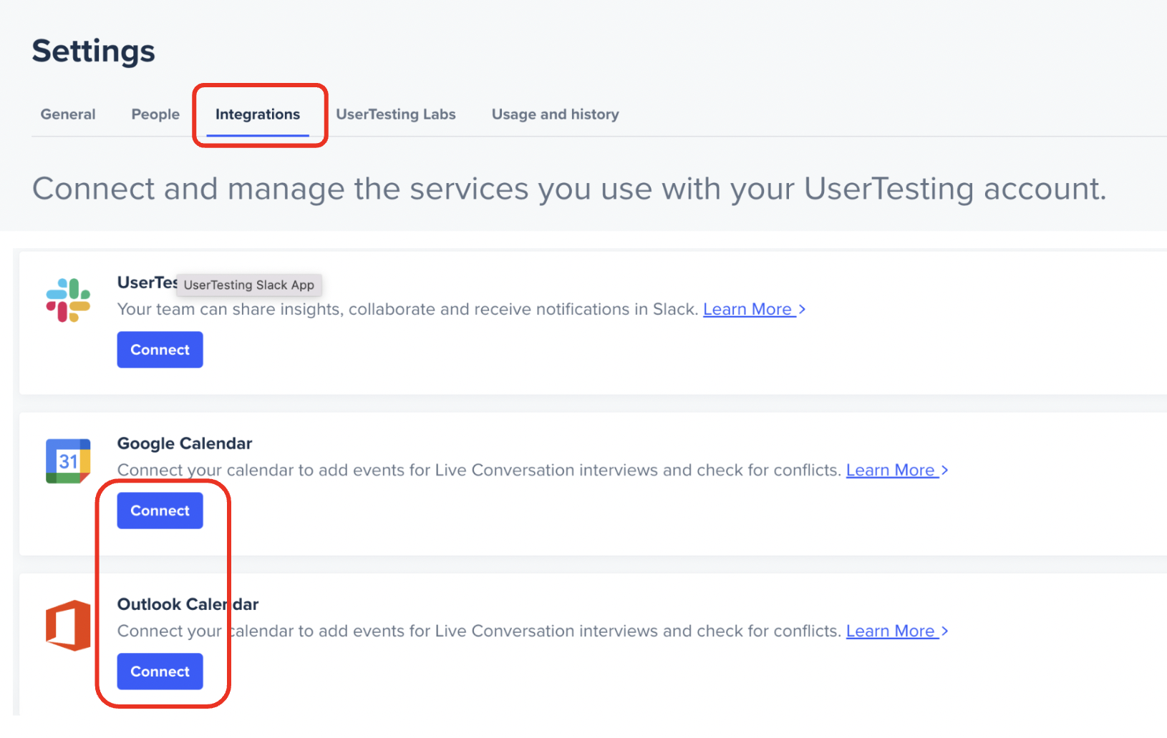The width and height of the screenshot is (1167, 738).
Task: Open Learn More link for Slack
Action: (755, 309)
